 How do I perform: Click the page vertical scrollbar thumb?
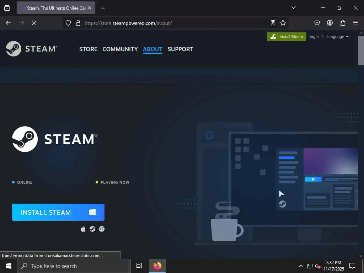[361, 50]
